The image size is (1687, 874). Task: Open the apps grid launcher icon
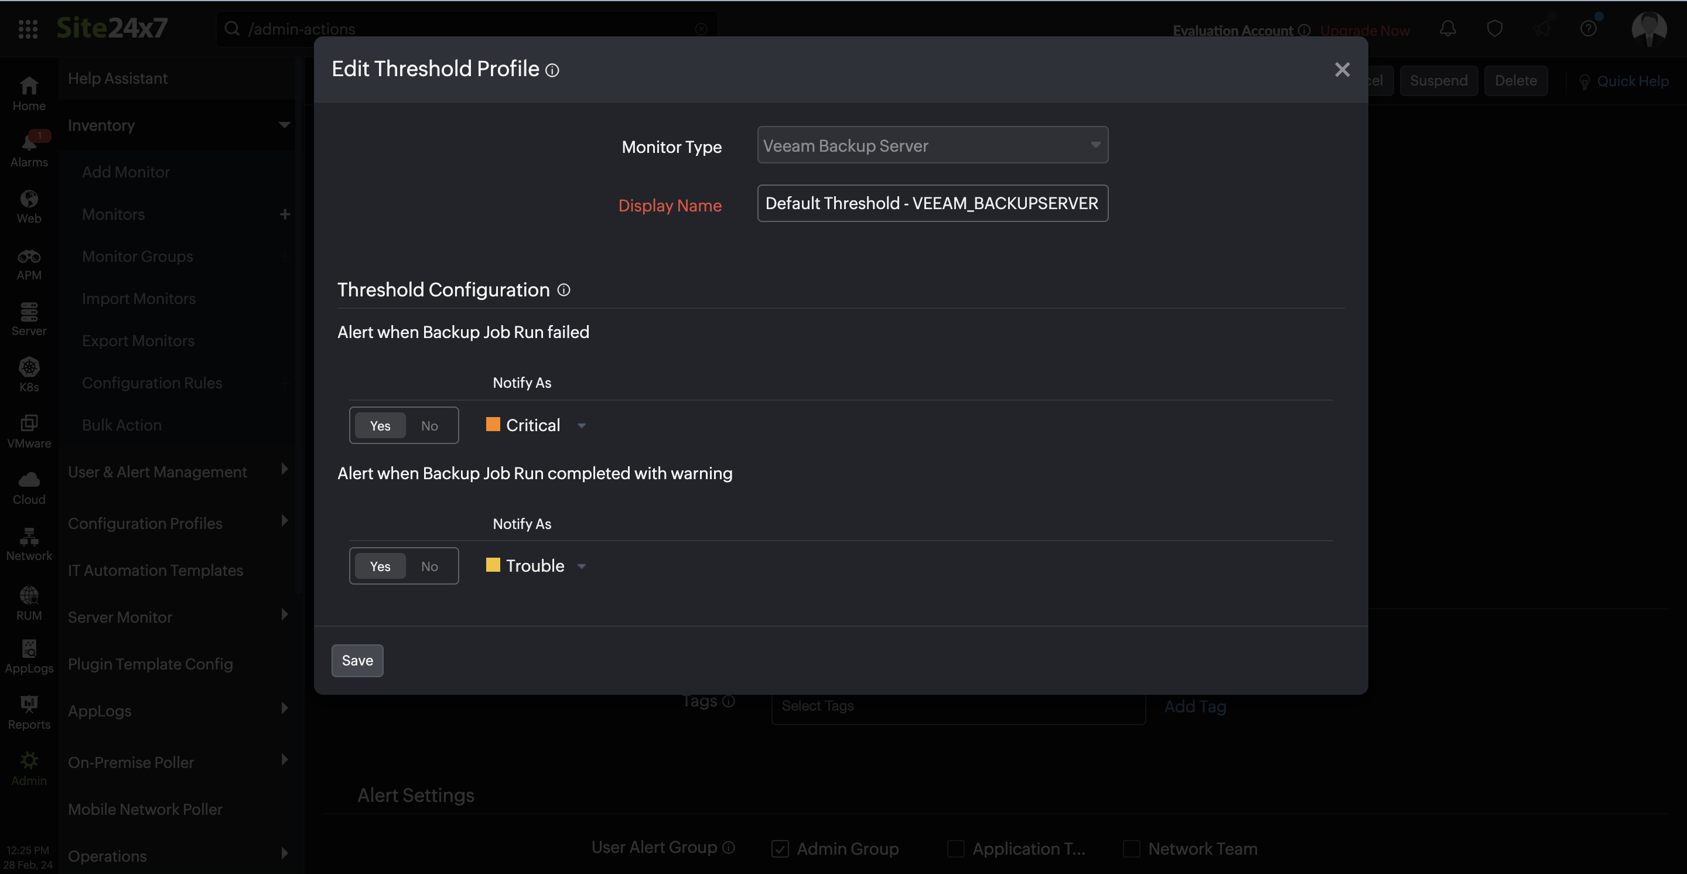pyautogui.click(x=28, y=29)
